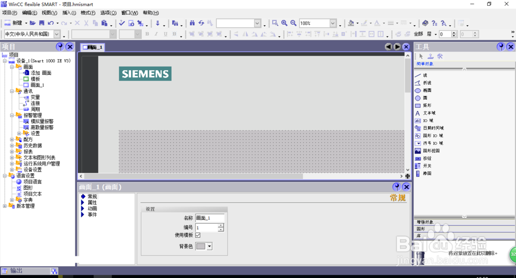Run the consistency check checkmark icon
The width and height of the screenshot is (516, 278).
click(122, 23)
